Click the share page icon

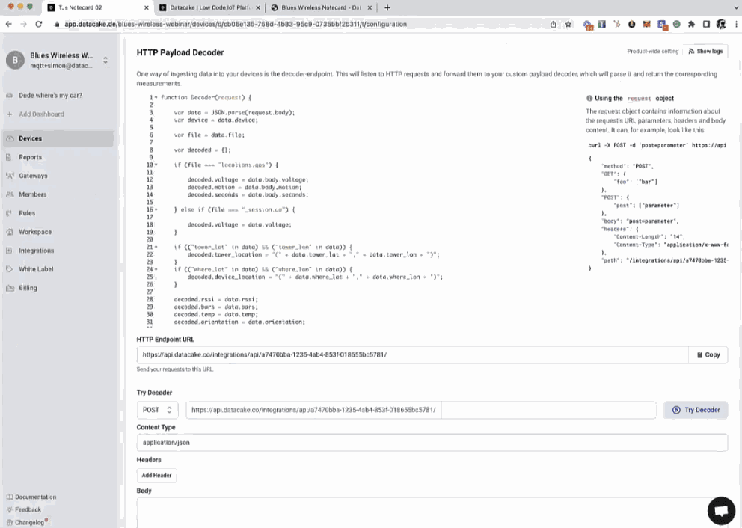click(554, 24)
